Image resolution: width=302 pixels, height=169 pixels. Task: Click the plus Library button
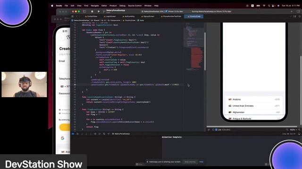292,11
